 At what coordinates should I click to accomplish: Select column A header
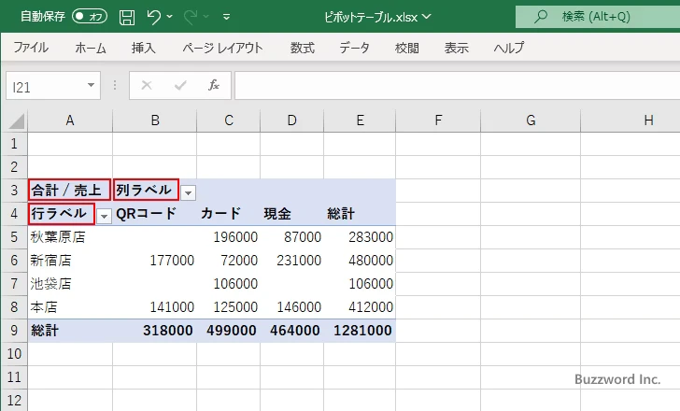pyautogui.click(x=70, y=120)
